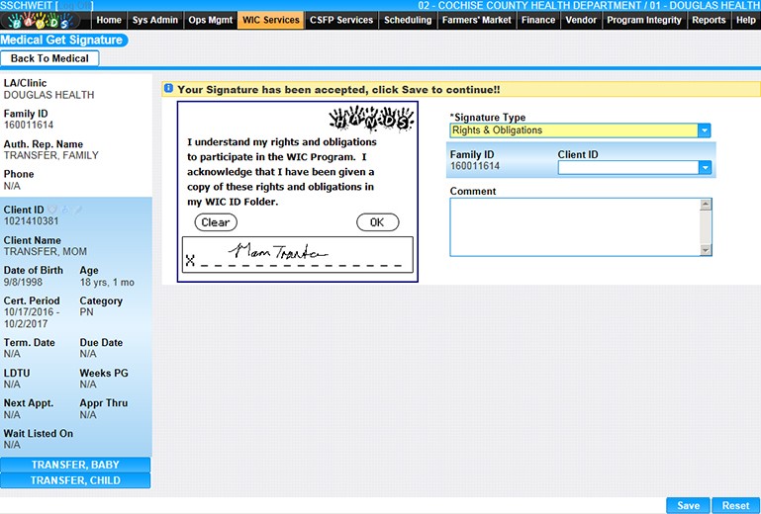
Task: Clear the signature on the pad
Action: (216, 222)
